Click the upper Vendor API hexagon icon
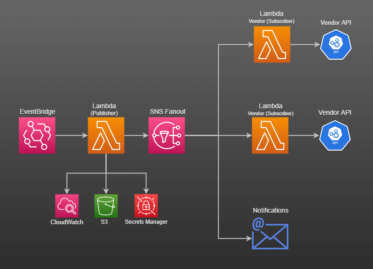This screenshot has height=269, width=373. (x=336, y=44)
